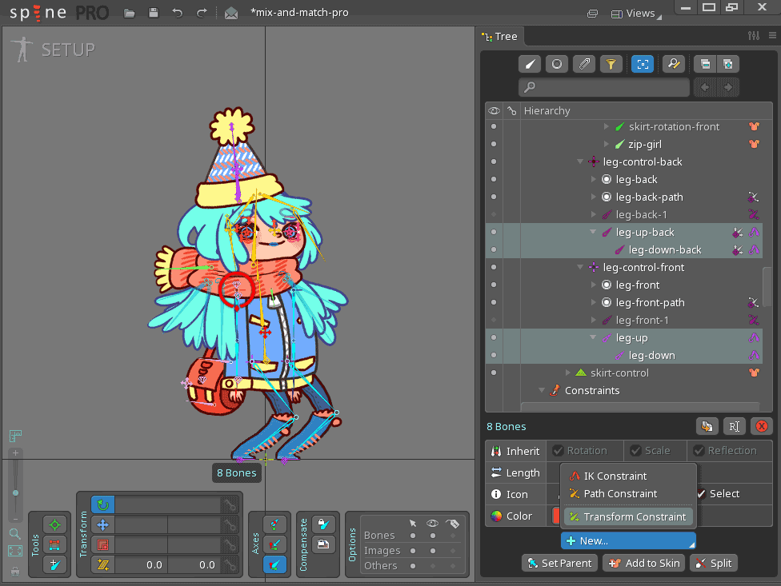
Task: Click the rename icon beside 8 Bones
Action: point(735,426)
